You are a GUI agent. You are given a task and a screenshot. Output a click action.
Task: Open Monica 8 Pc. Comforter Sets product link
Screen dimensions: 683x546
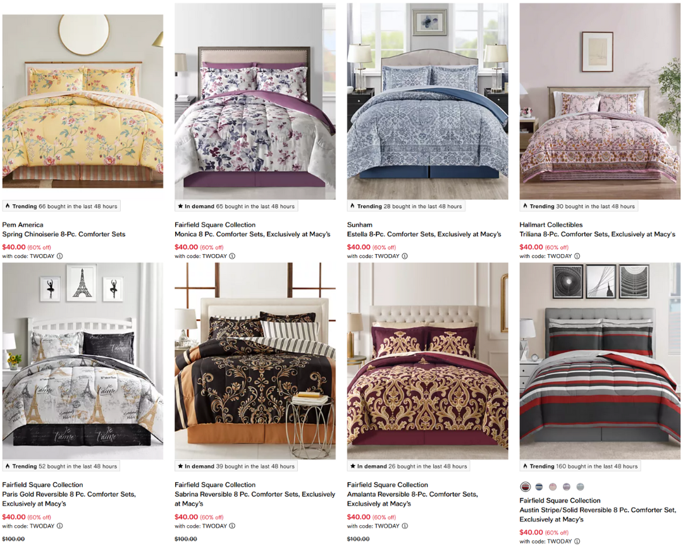(x=252, y=234)
